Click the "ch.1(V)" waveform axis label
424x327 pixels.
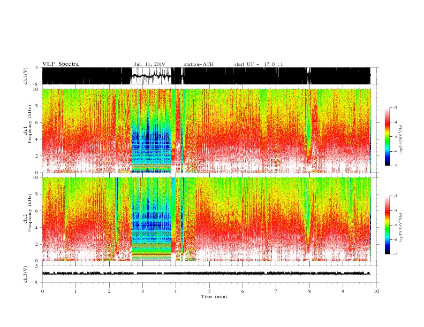click(26, 76)
